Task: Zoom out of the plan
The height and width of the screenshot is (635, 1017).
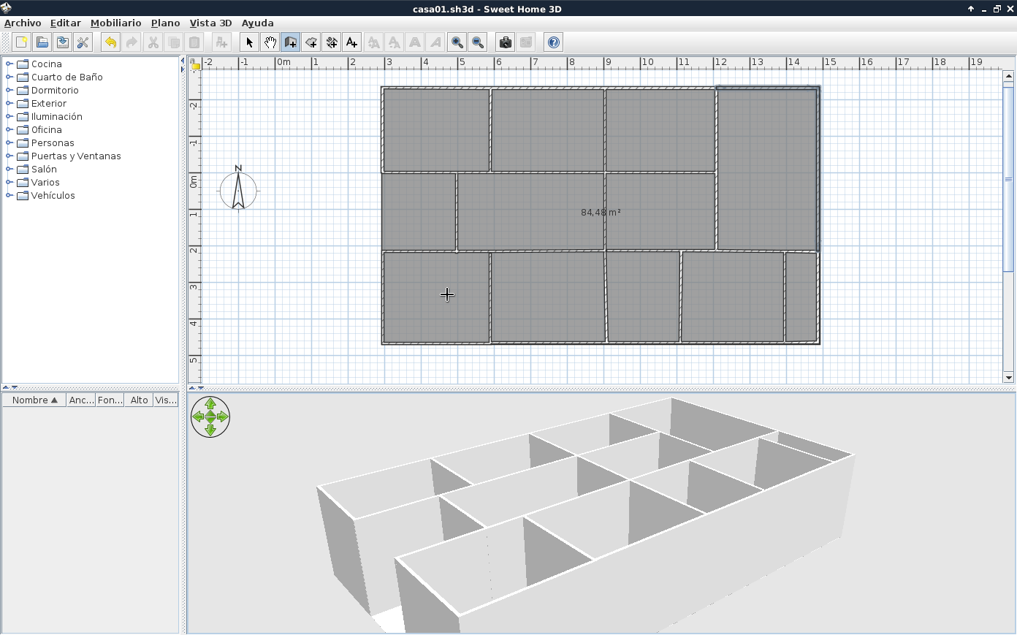Action: (x=477, y=42)
